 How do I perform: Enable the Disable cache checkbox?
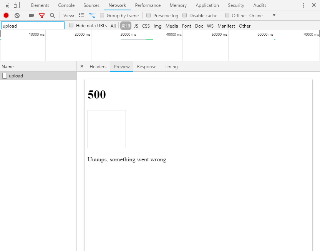[x=184, y=15]
